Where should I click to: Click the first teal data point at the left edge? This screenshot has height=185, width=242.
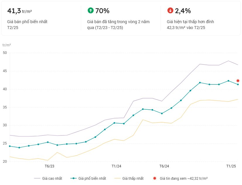point(10,146)
